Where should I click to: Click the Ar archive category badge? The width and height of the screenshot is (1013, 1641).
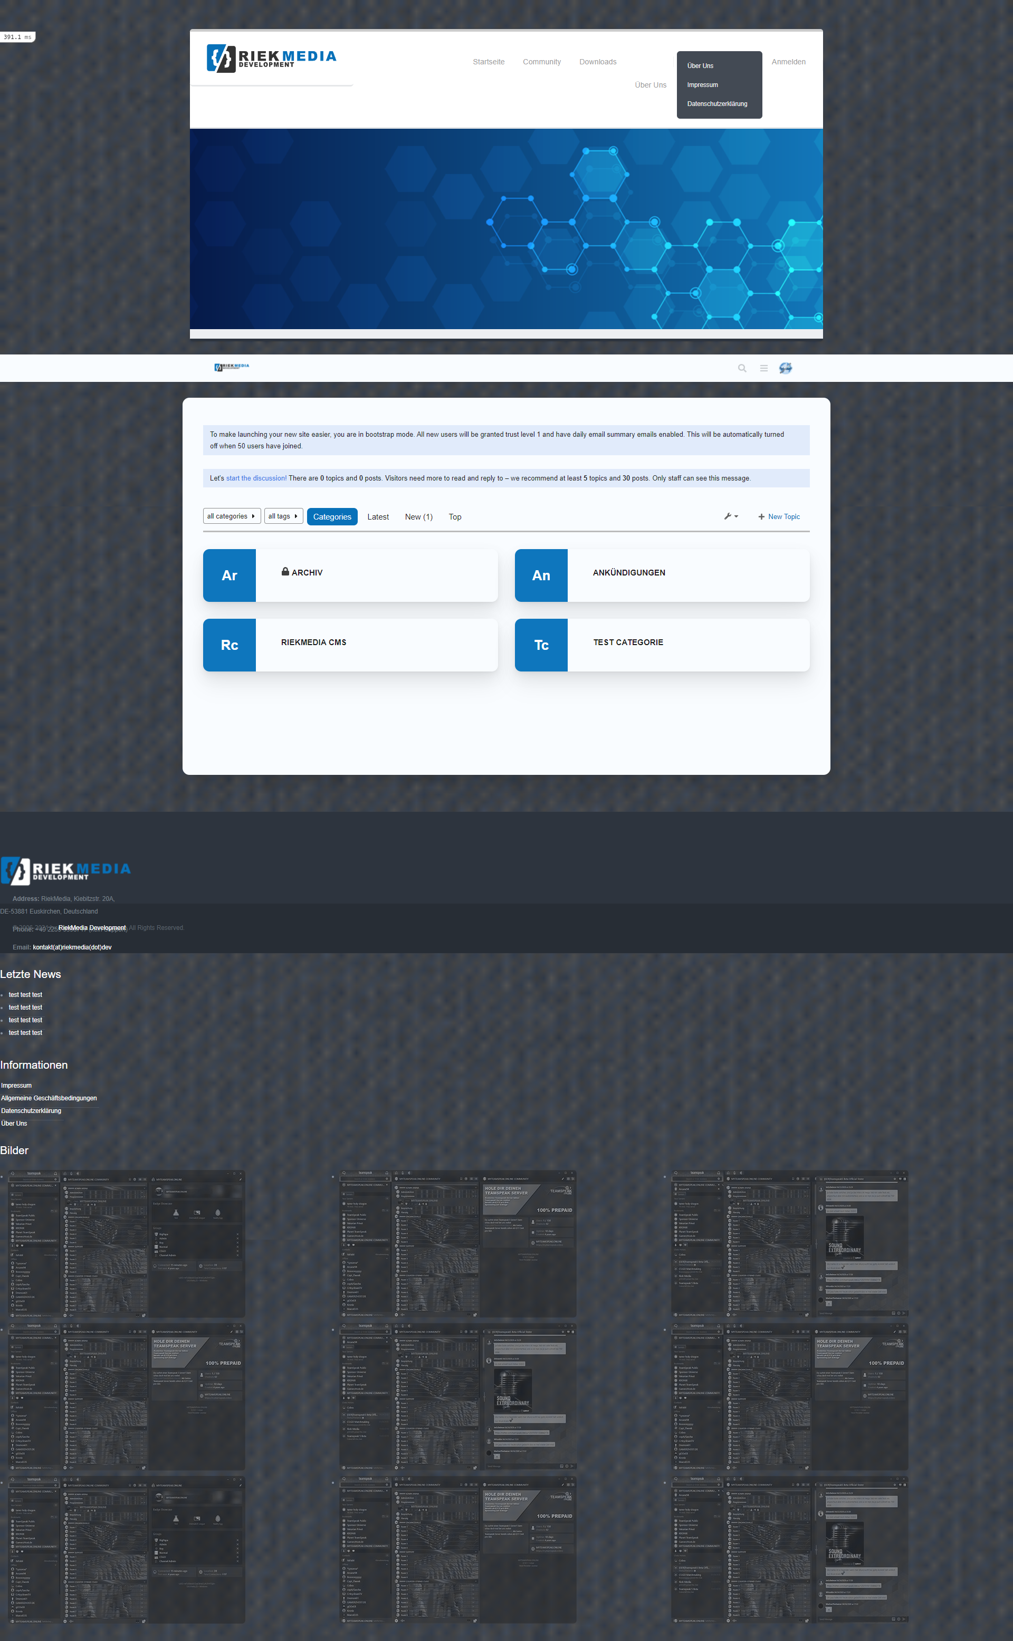tap(229, 575)
